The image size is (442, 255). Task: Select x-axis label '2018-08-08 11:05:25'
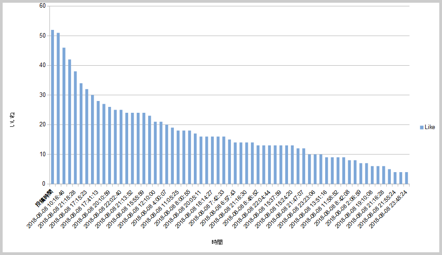[159, 209]
